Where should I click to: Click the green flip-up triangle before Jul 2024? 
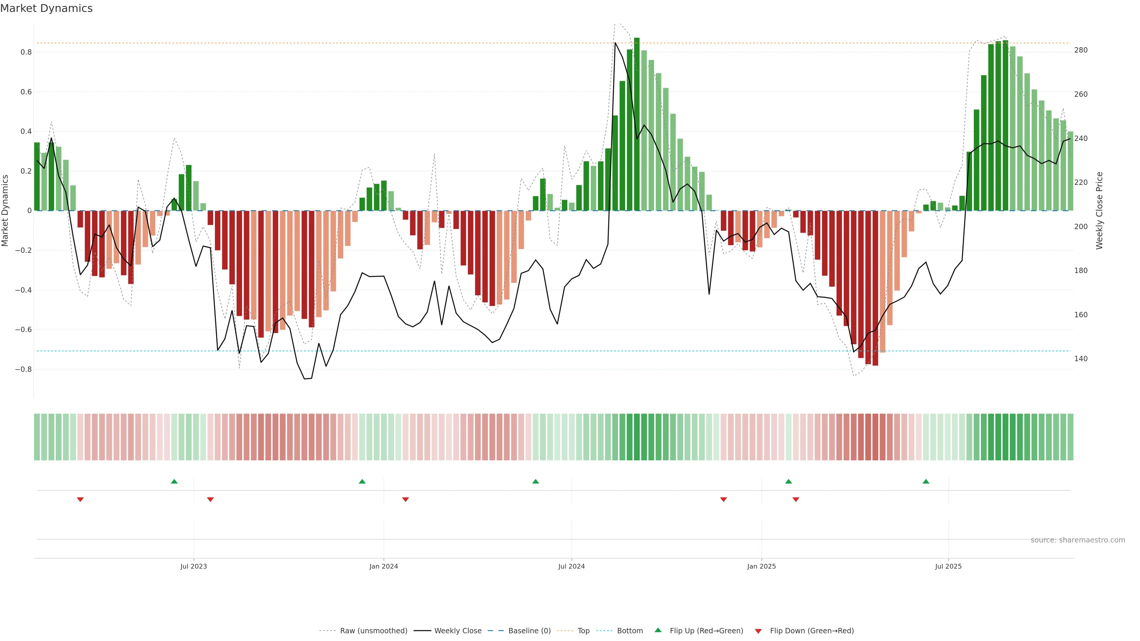(x=536, y=481)
